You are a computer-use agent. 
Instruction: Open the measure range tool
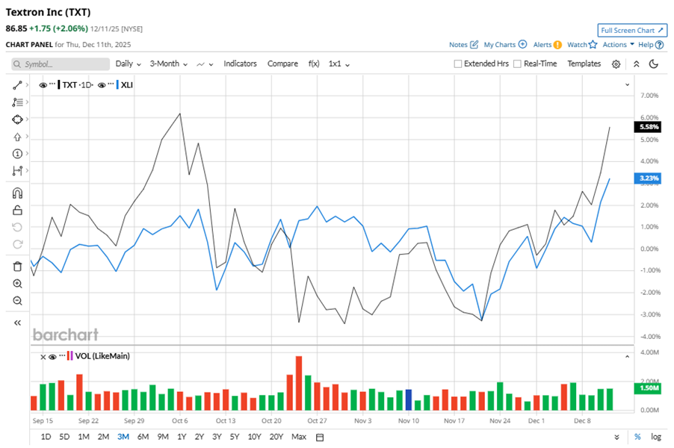coord(17,171)
